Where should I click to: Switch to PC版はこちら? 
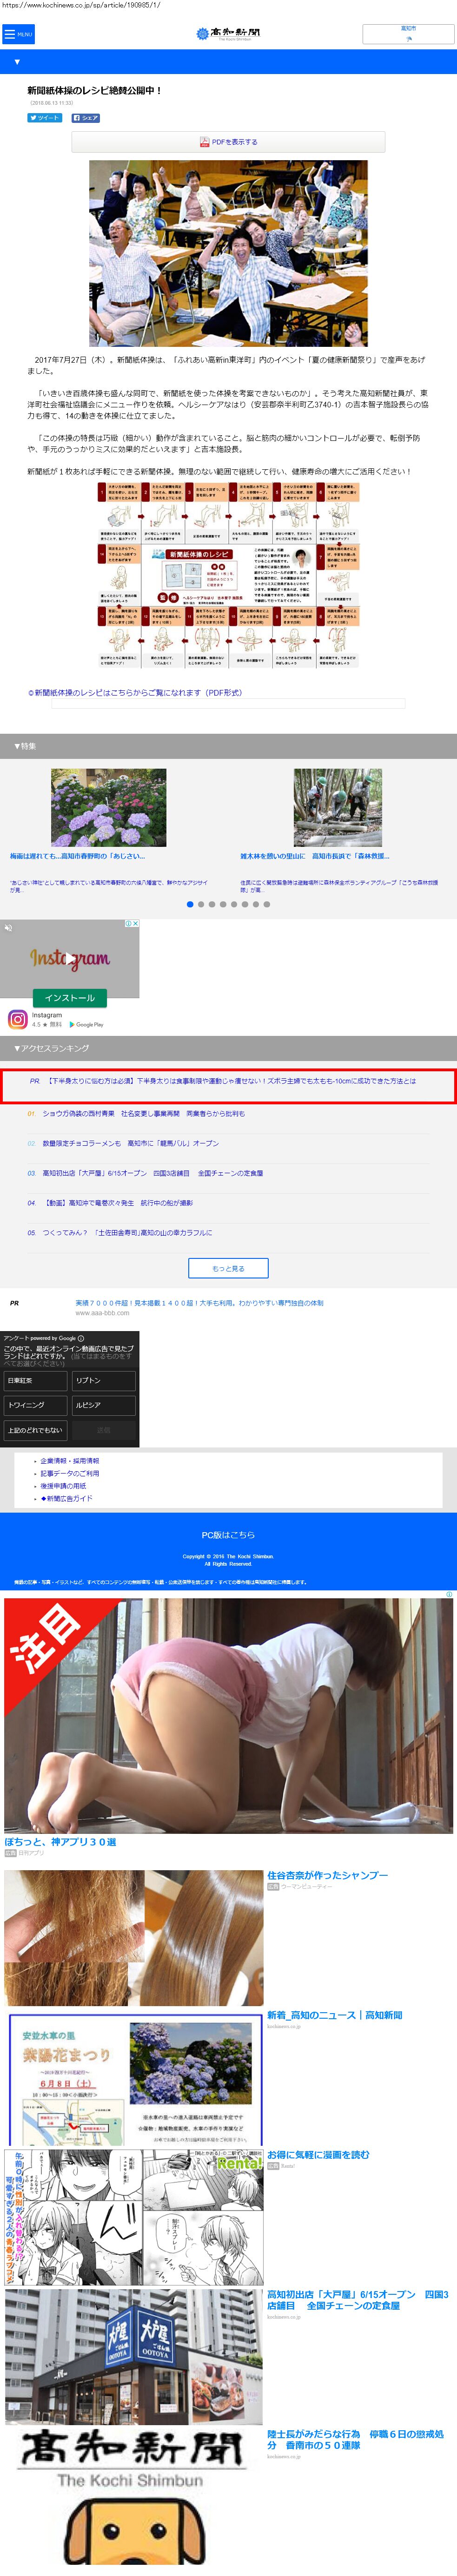tap(229, 1535)
